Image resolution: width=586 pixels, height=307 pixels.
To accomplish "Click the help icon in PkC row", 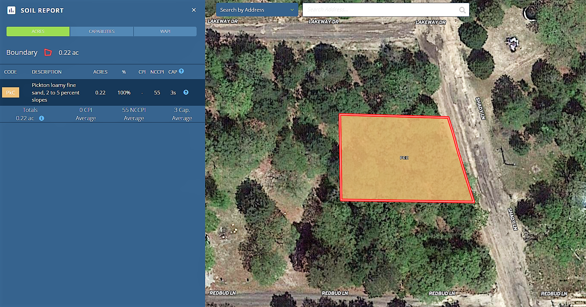I will point(186,92).
